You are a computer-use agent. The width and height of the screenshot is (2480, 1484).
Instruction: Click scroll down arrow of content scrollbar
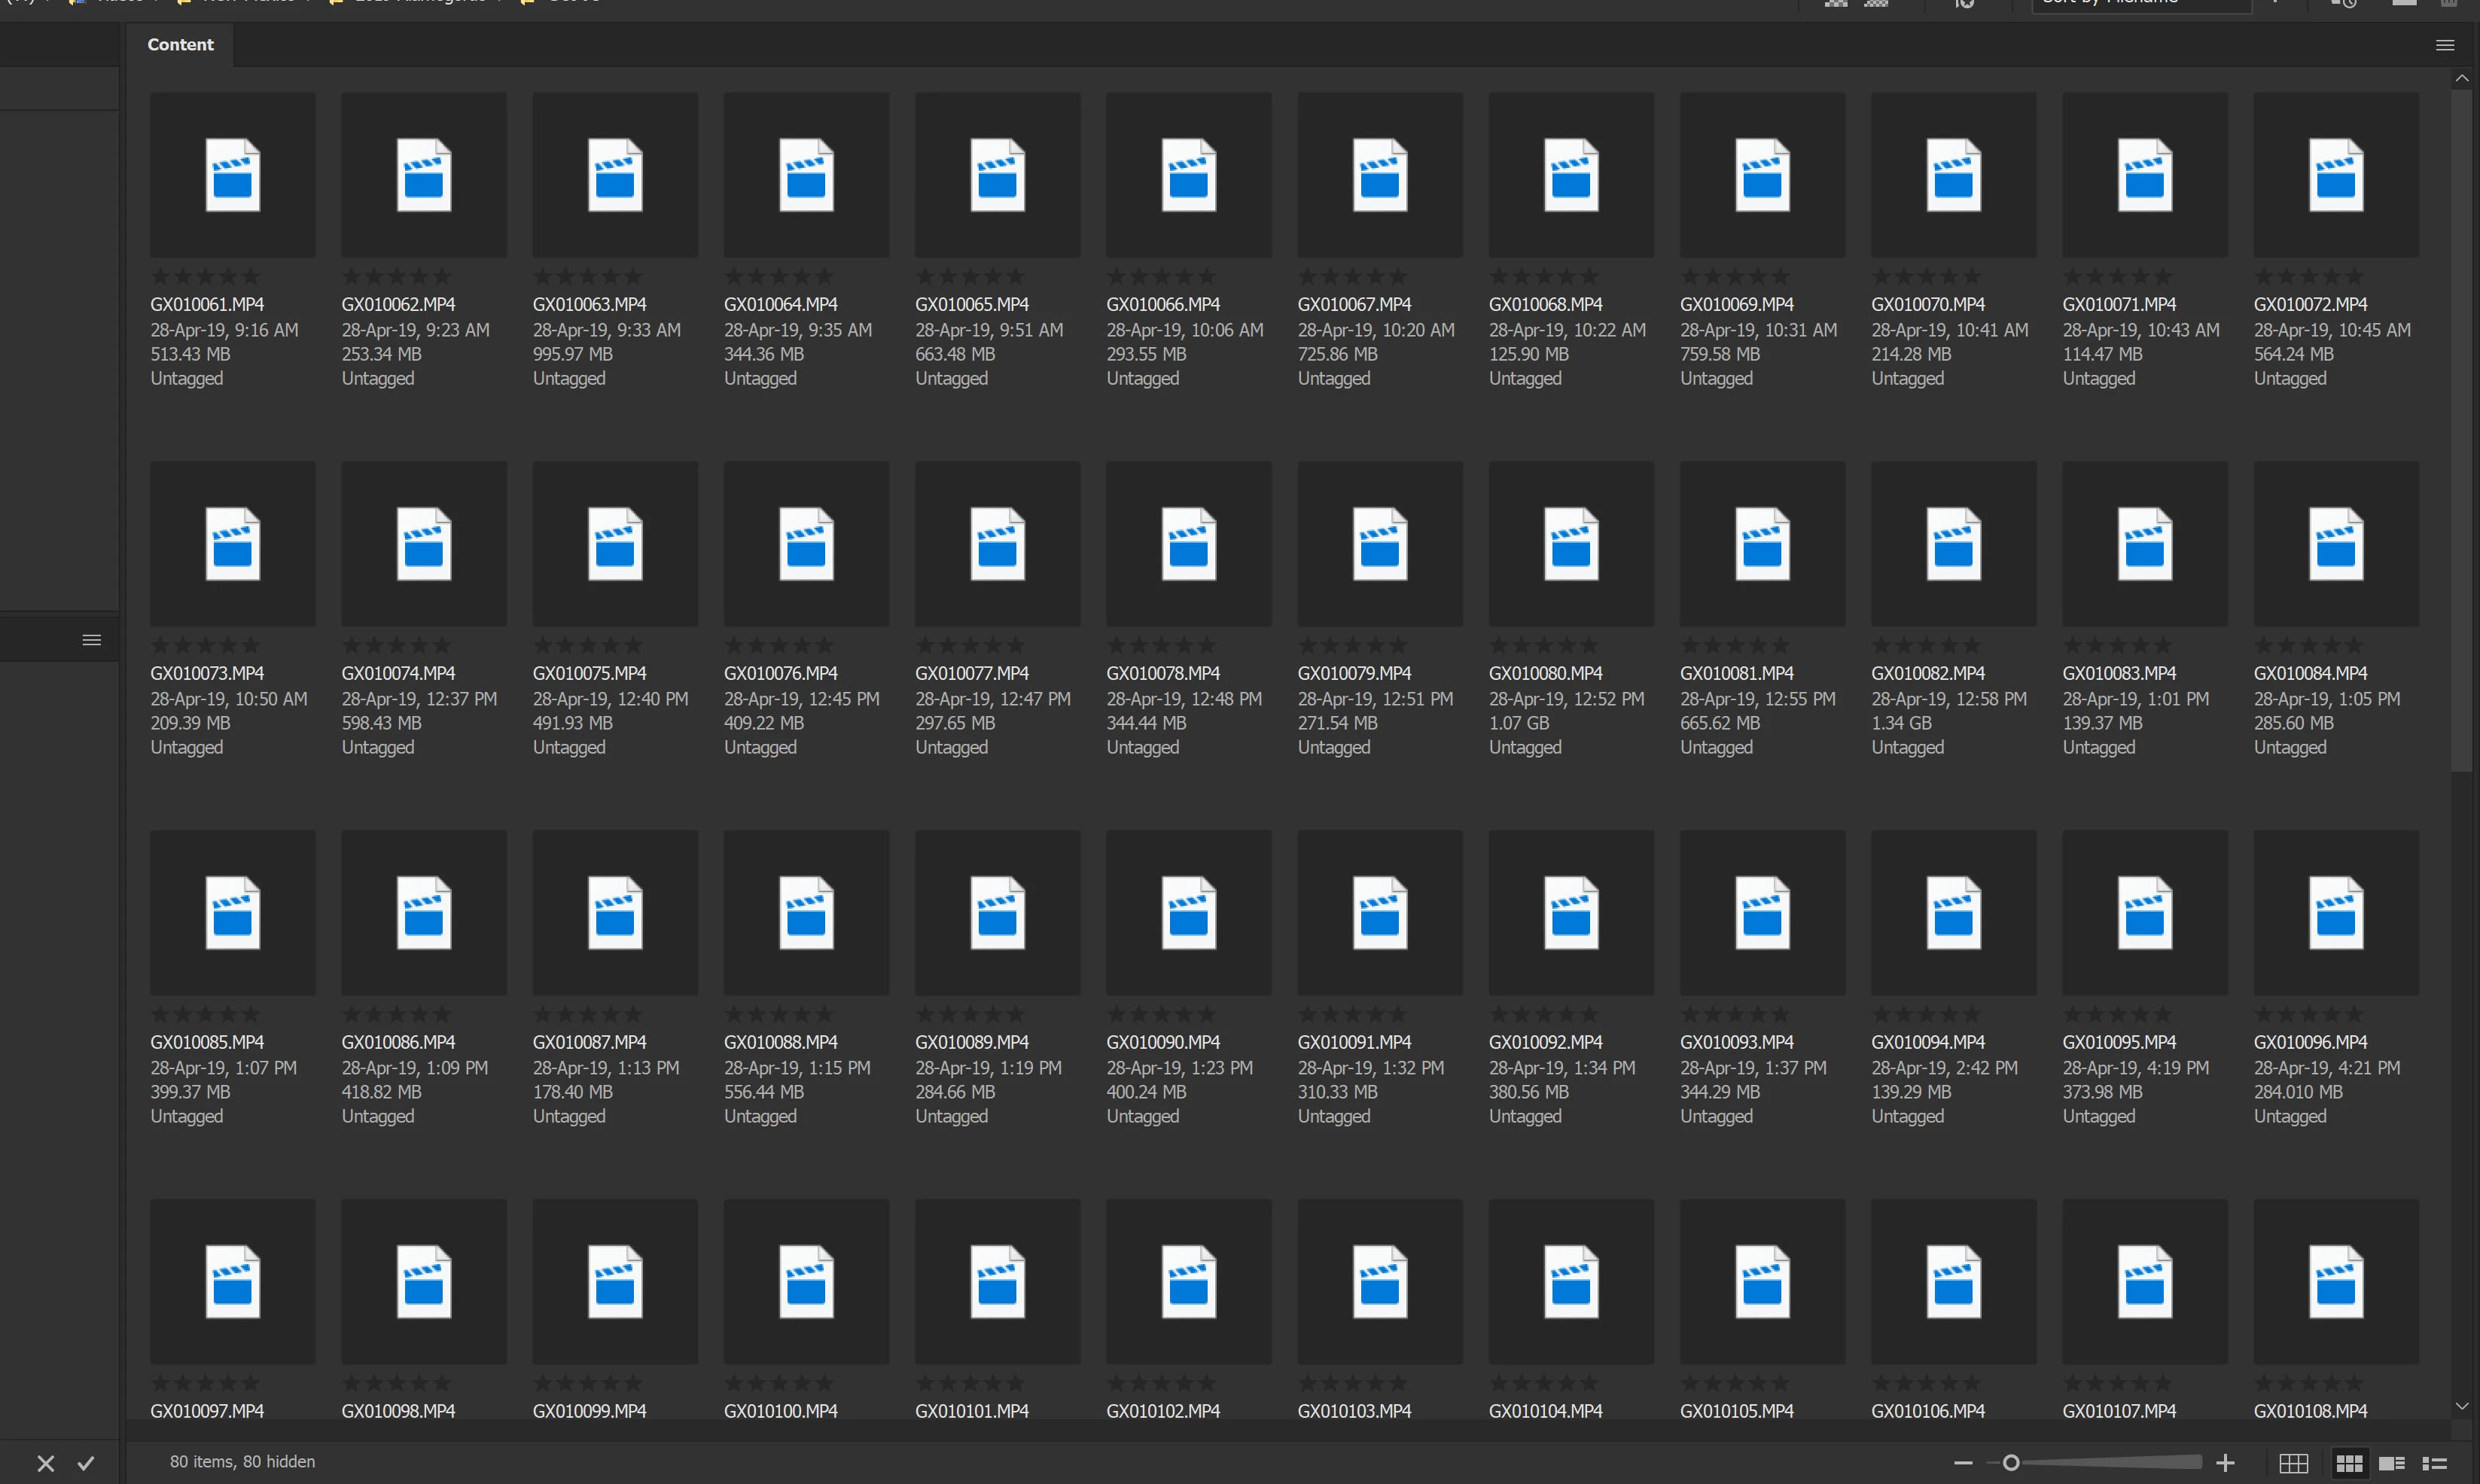[2461, 1406]
